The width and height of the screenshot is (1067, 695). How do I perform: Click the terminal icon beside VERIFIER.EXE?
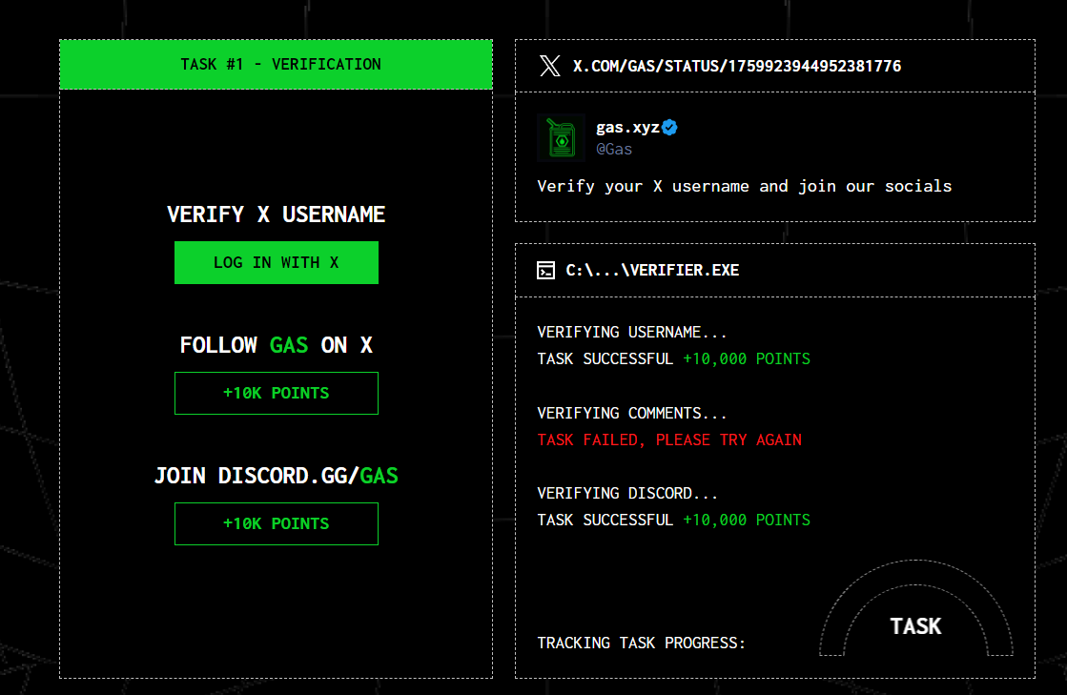545,271
